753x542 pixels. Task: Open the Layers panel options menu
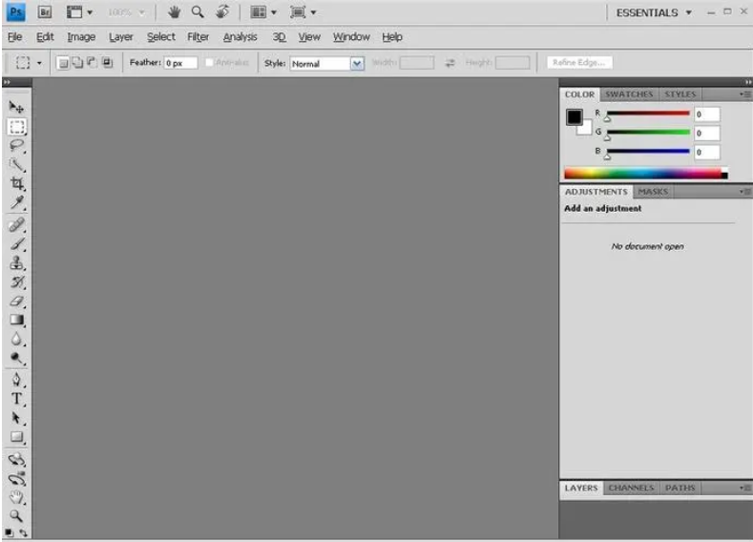(744, 488)
